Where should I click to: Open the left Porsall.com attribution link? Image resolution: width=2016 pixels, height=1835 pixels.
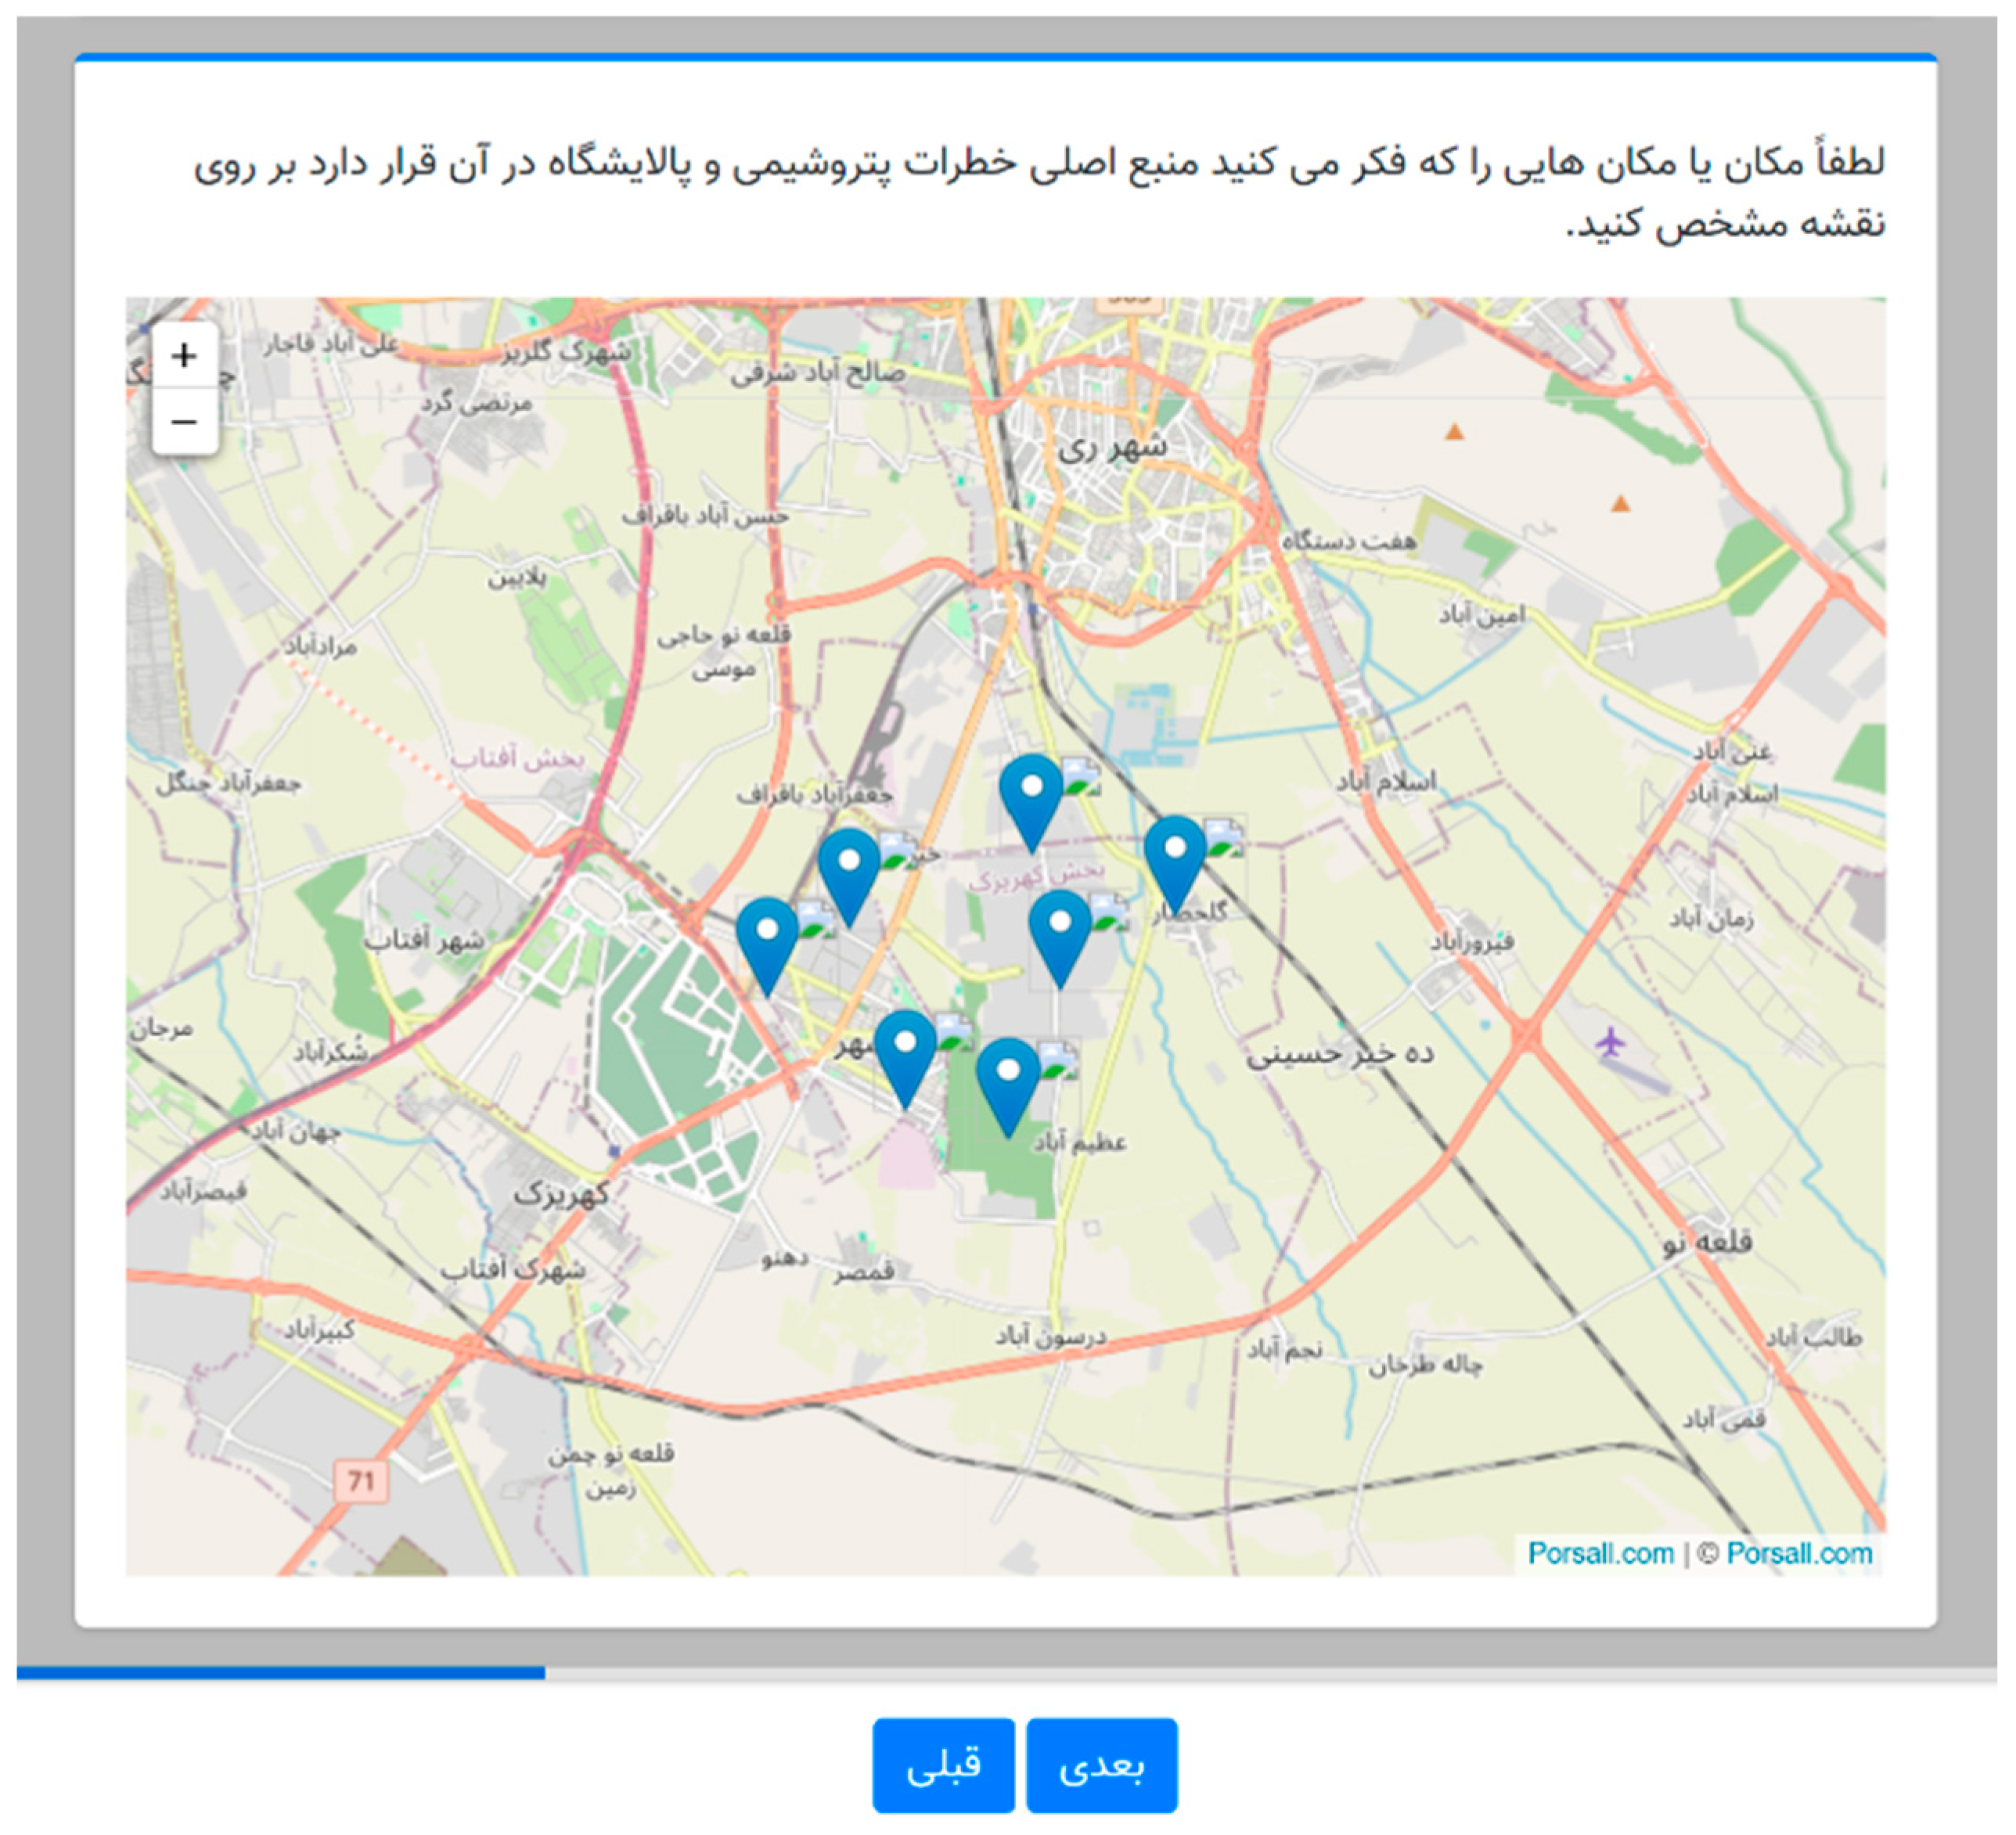(1601, 1553)
